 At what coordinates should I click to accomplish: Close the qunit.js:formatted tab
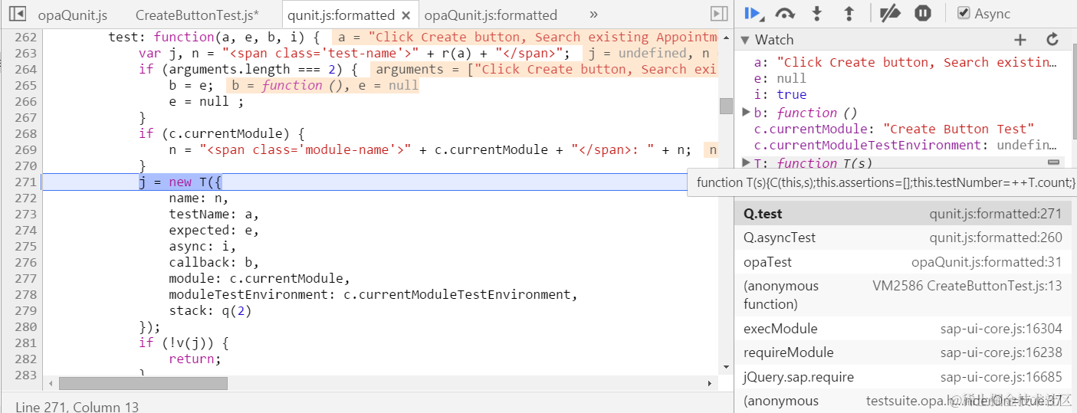coord(406,15)
